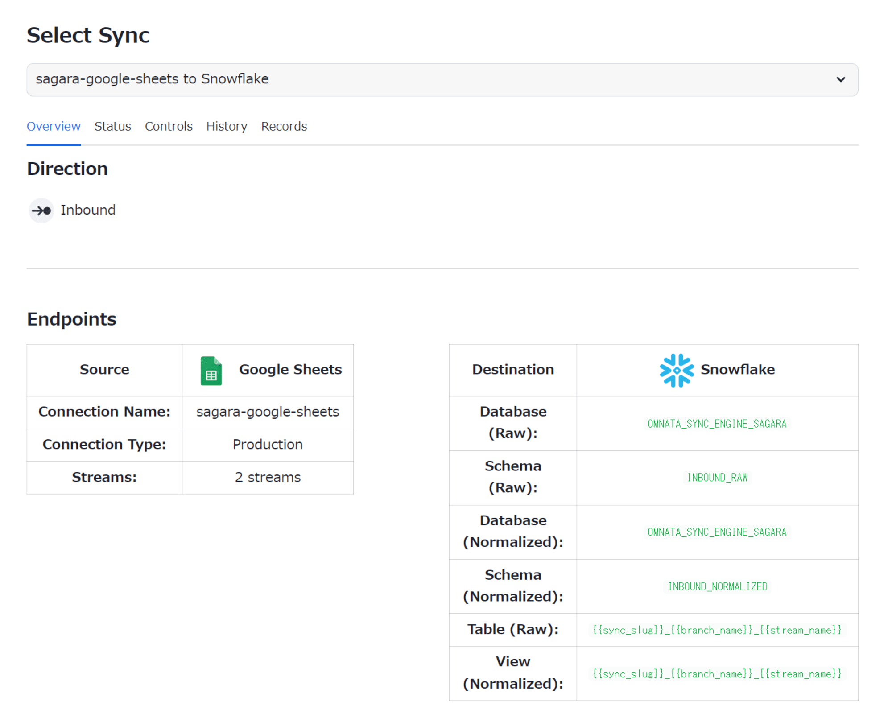Open the Controls tab
892x722 pixels.
[x=169, y=126]
